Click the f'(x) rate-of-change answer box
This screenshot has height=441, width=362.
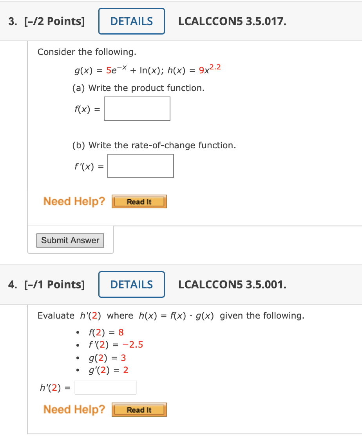[140, 166]
